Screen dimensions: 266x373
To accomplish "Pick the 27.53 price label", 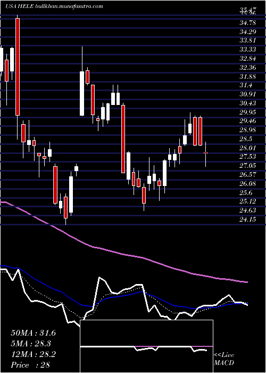I will (x=248, y=157).
